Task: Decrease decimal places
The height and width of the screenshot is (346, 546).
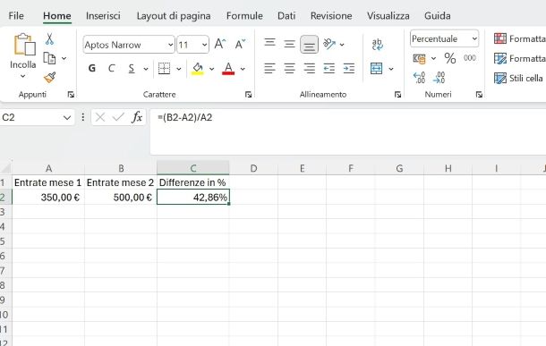Action: 439,78
